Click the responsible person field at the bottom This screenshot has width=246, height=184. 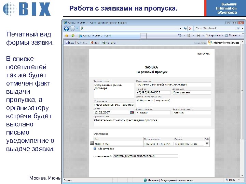coord(146,156)
